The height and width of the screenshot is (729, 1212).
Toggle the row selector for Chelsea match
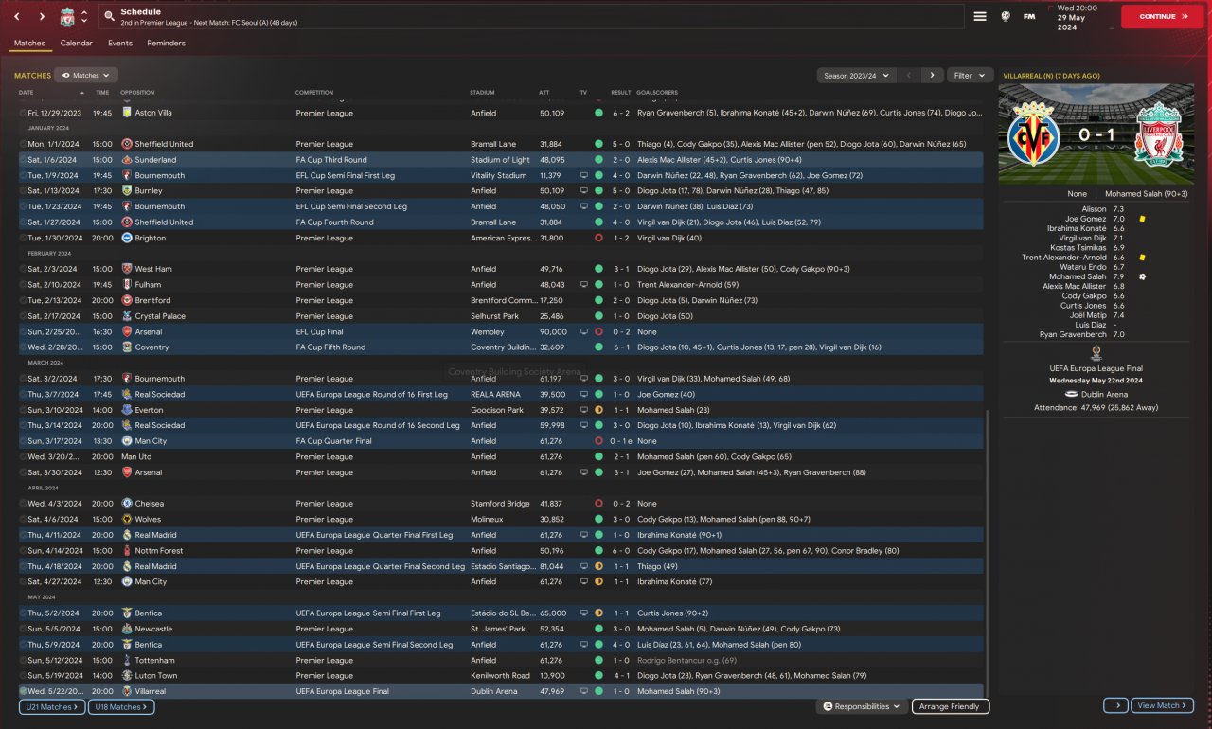[23, 504]
